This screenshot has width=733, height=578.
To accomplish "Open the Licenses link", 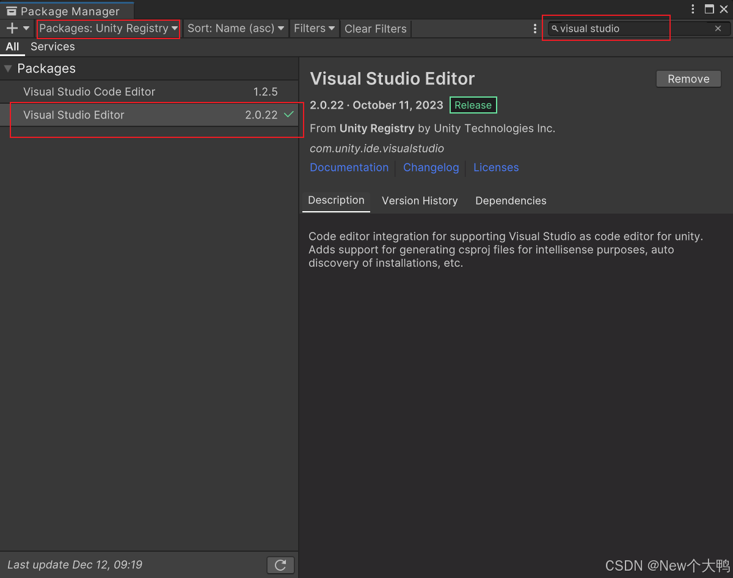I will tap(496, 167).
